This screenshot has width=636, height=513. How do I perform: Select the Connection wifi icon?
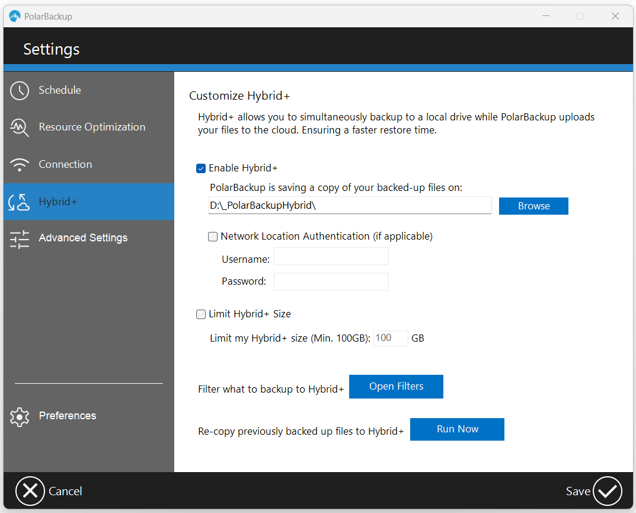19,164
